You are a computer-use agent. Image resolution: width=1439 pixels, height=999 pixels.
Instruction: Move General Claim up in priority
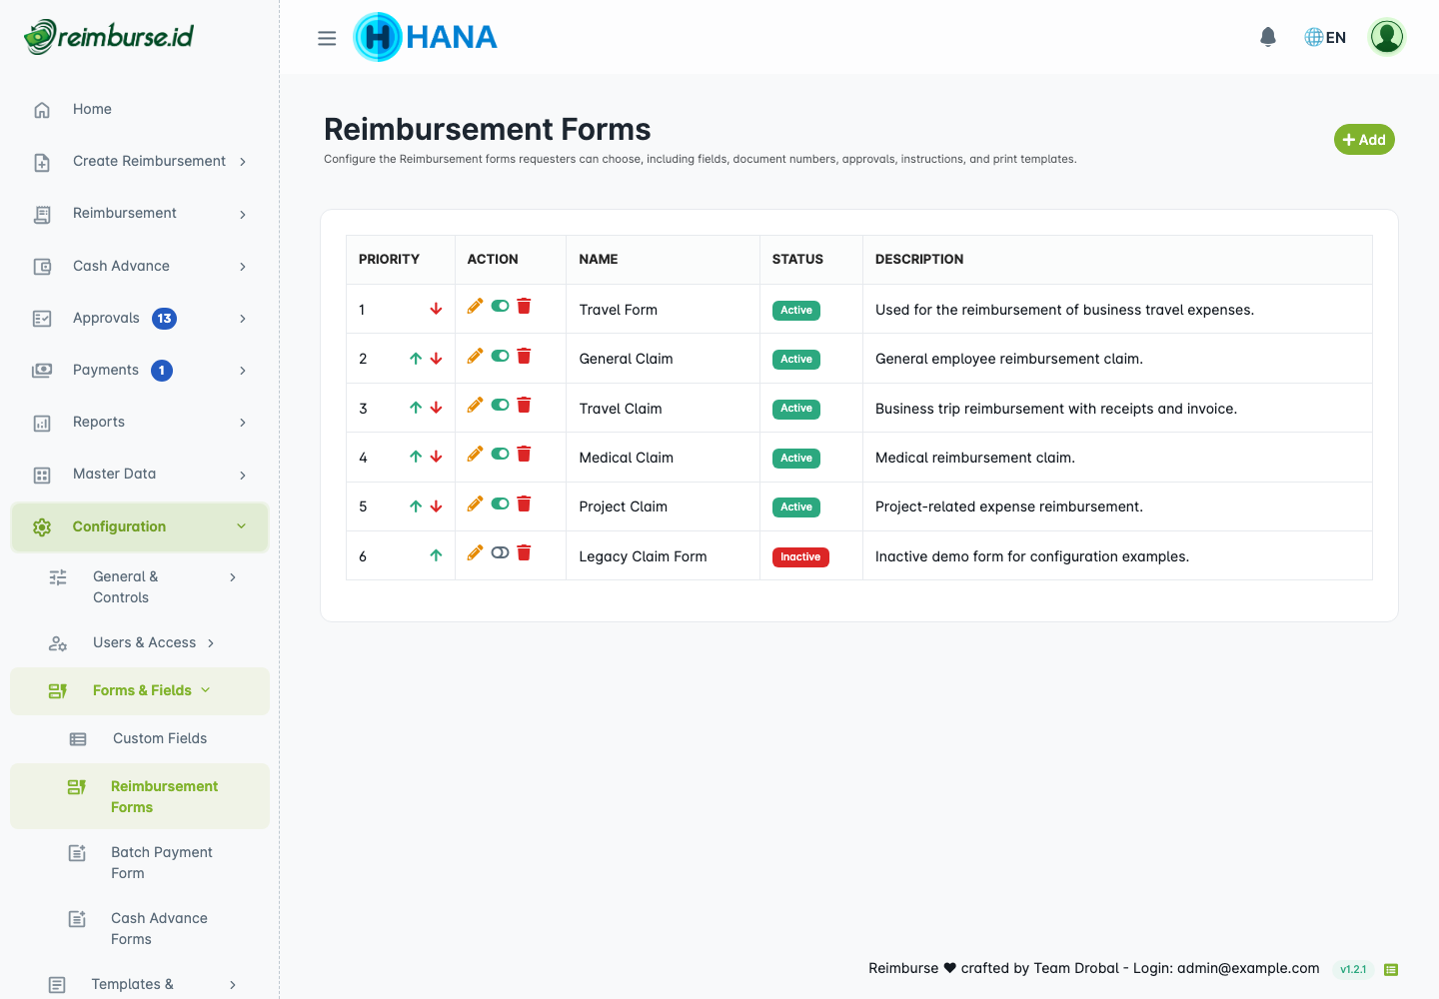point(416,359)
